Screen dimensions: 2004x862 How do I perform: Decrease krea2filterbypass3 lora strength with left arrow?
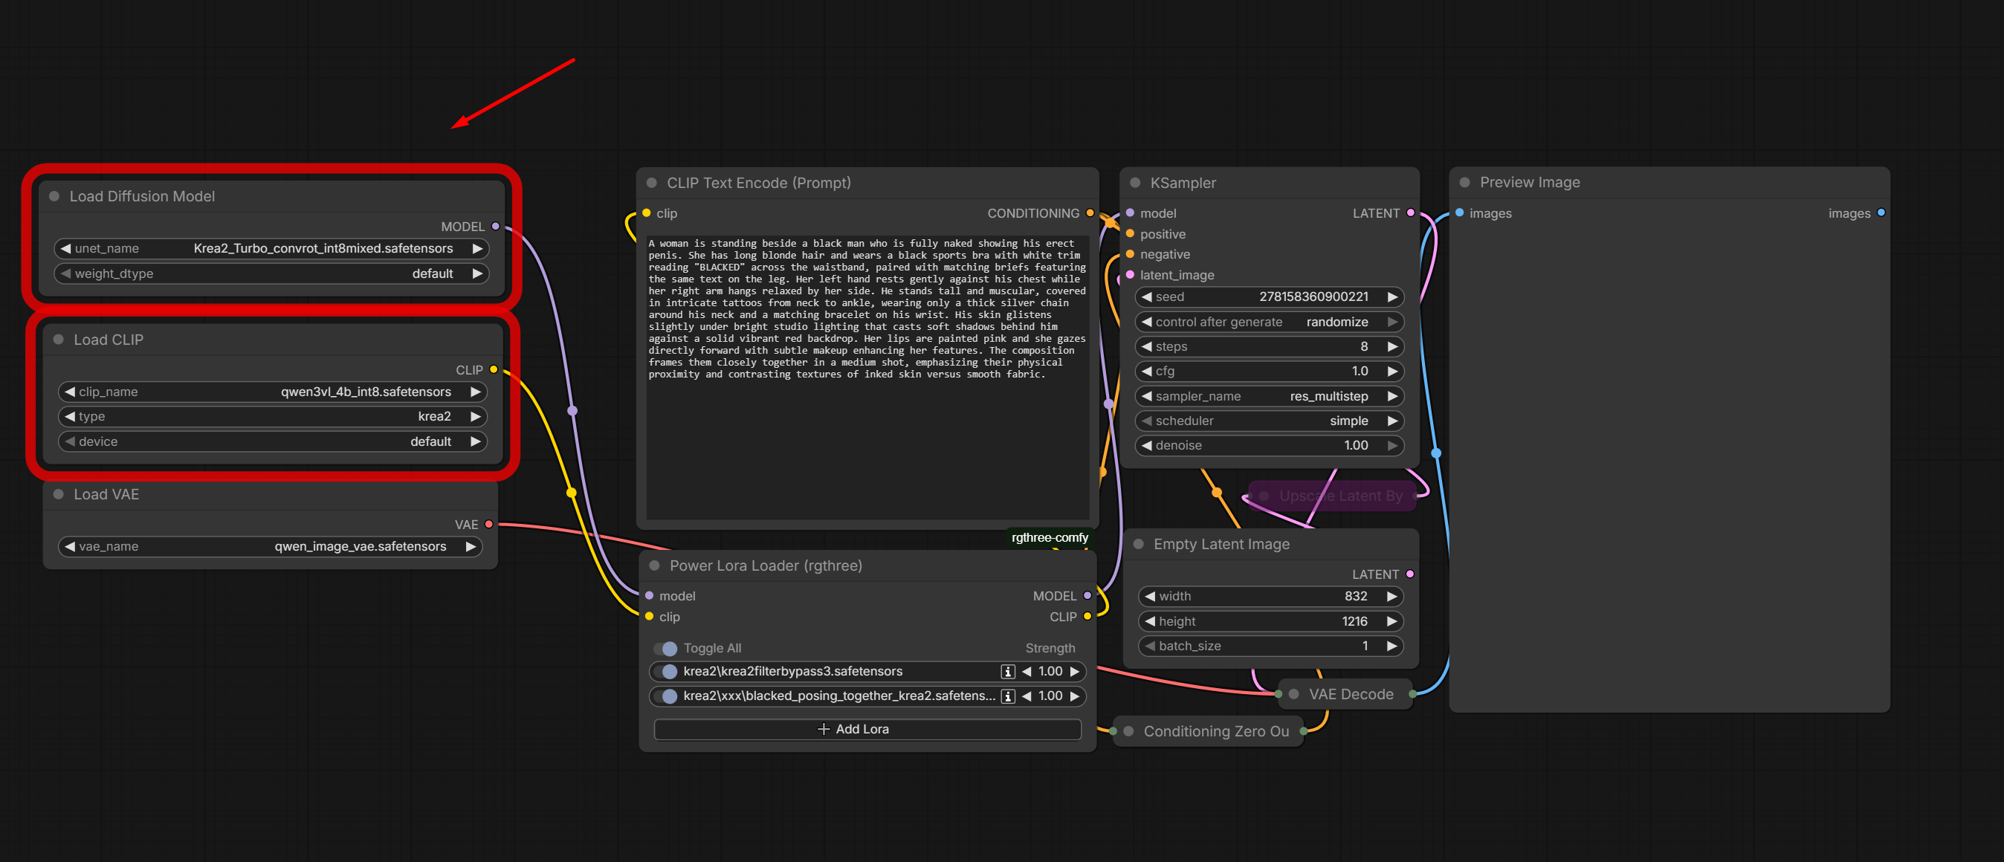tap(1027, 672)
